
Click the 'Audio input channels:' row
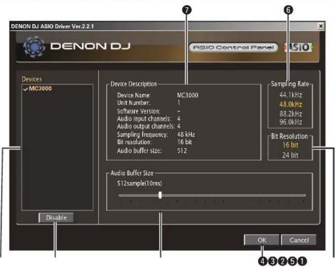tap(149, 119)
